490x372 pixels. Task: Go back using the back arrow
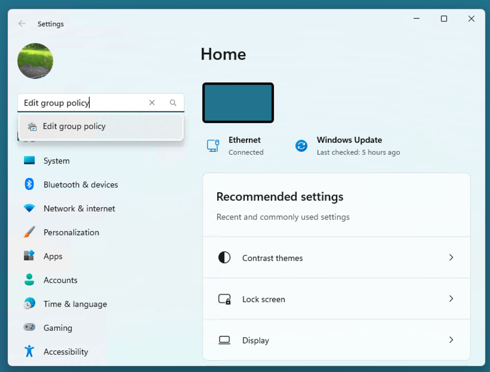[x=22, y=24]
